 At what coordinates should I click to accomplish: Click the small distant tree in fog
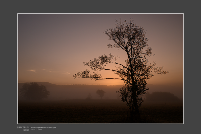[100, 93]
